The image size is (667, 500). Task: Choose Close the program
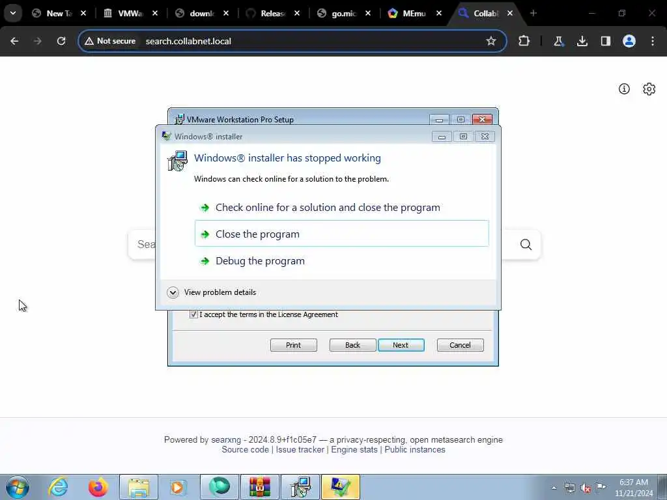341,234
